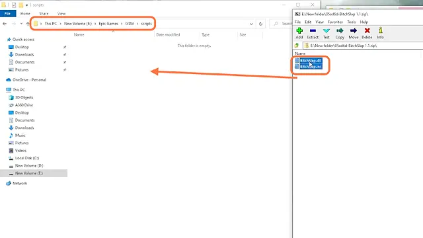The height and width of the screenshot is (238, 423).
Task: Click 'New Volume (E:)' in the breadcrumb
Action: point(78,24)
